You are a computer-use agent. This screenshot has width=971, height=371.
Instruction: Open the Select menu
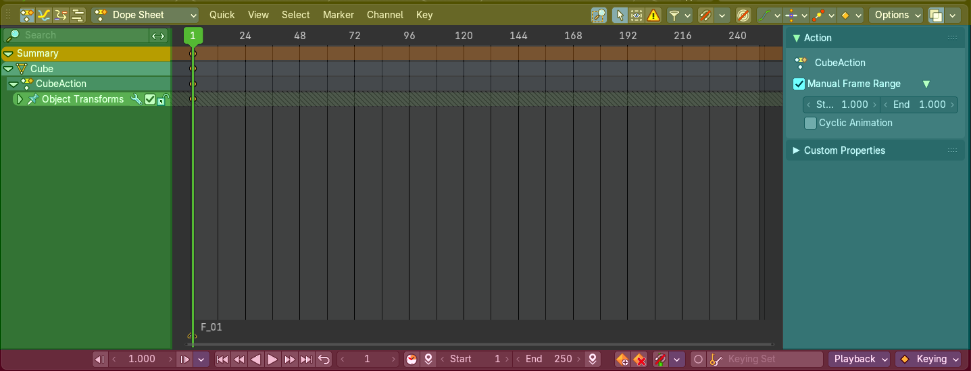tap(296, 15)
